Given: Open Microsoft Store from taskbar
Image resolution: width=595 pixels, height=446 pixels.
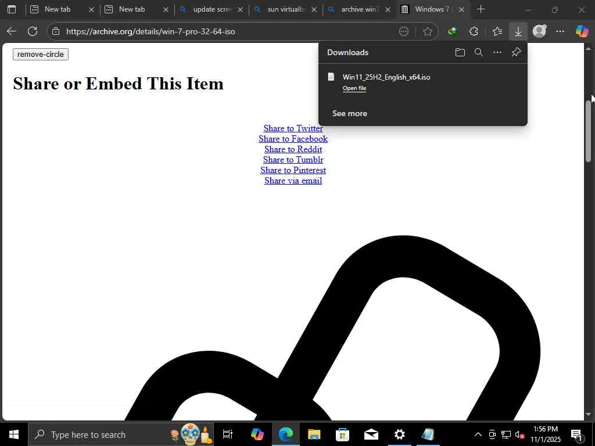Looking at the screenshot, I should (x=342, y=434).
